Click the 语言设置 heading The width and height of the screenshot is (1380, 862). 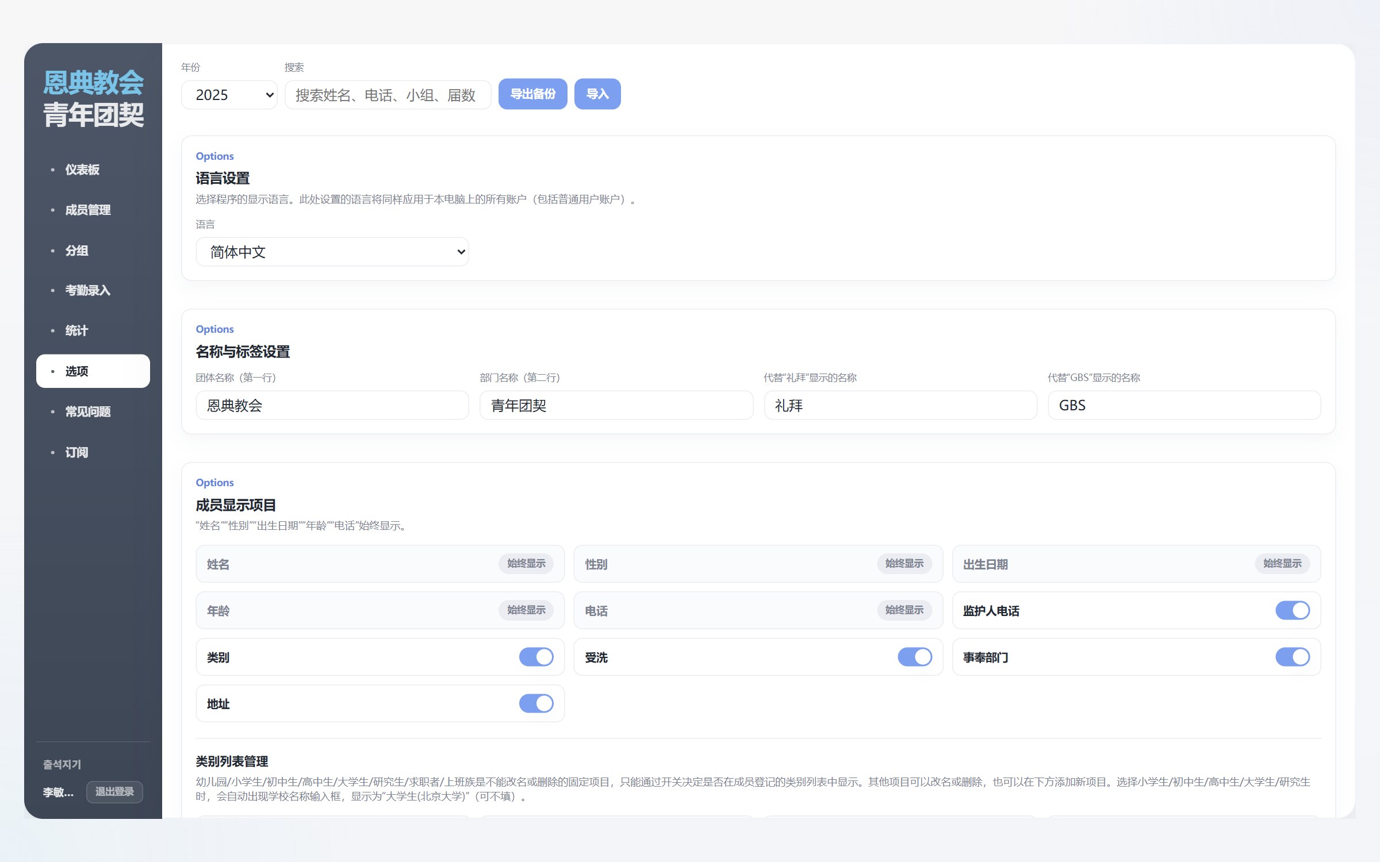(x=223, y=179)
